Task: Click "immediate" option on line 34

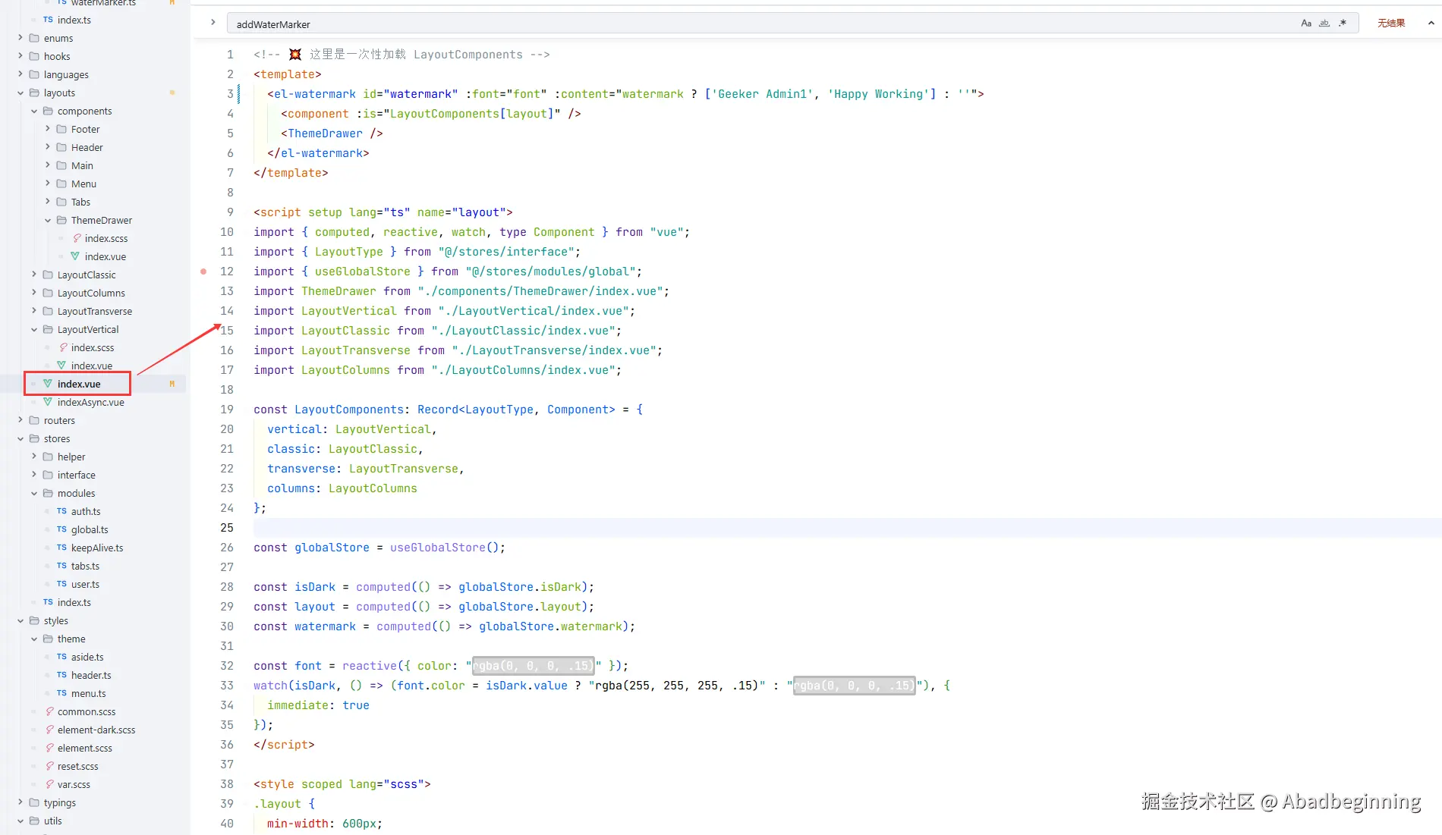Action: coord(298,705)
